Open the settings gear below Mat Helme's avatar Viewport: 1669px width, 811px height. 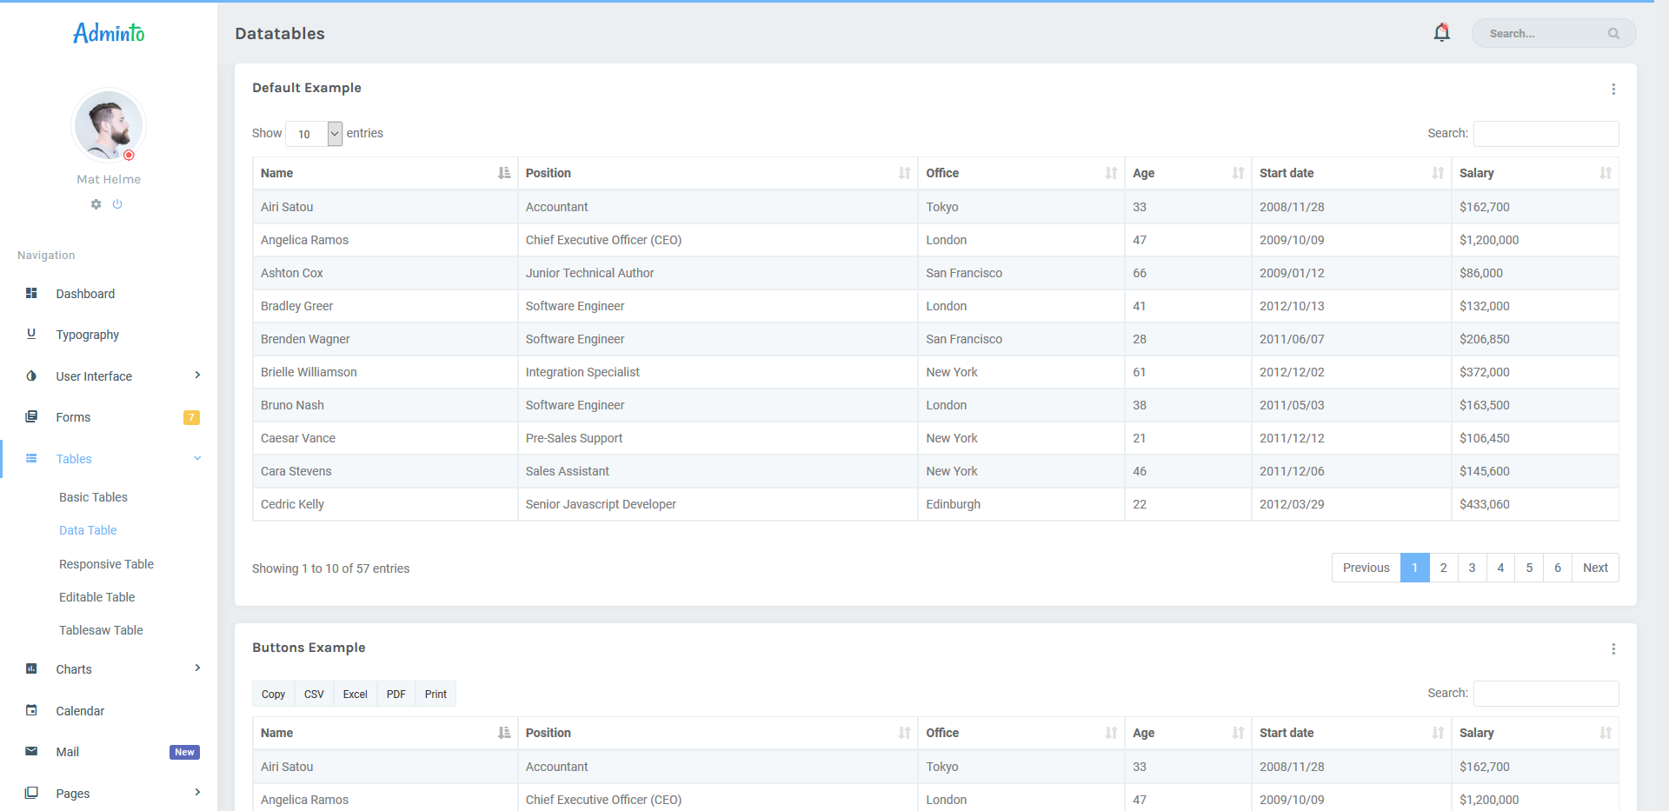pyautogui.click(x=96, y=204)
